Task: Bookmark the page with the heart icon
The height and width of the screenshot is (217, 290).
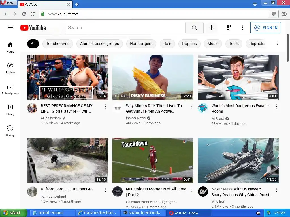Action: click(x=274, y=14)
